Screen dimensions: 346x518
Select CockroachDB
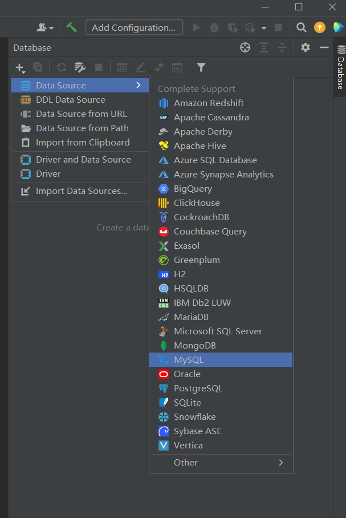(221, 217)
